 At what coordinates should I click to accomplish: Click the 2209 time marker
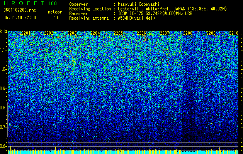(x=211, y=33)
